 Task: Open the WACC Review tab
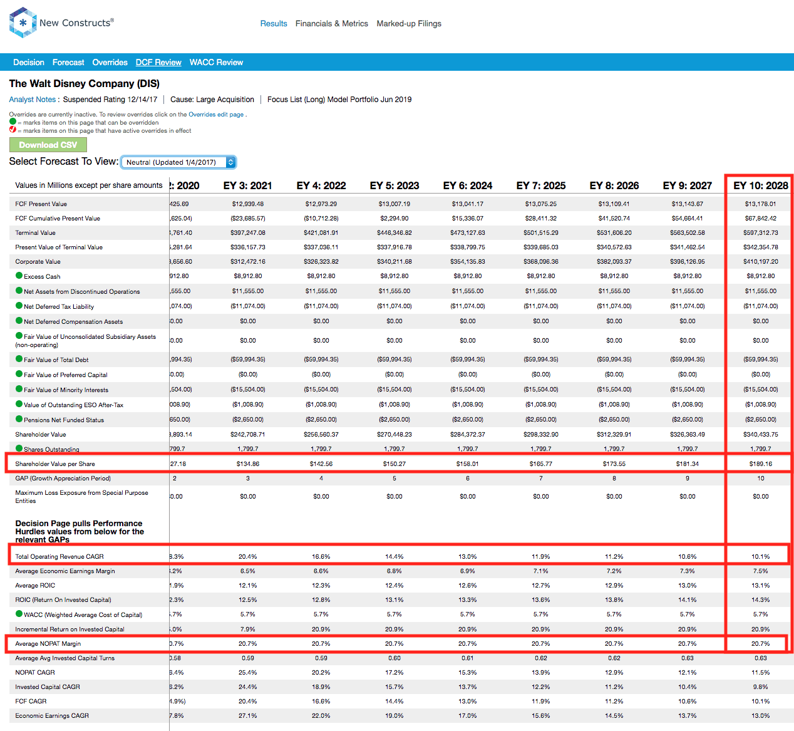pyautogui.click(x=216, y=63)
